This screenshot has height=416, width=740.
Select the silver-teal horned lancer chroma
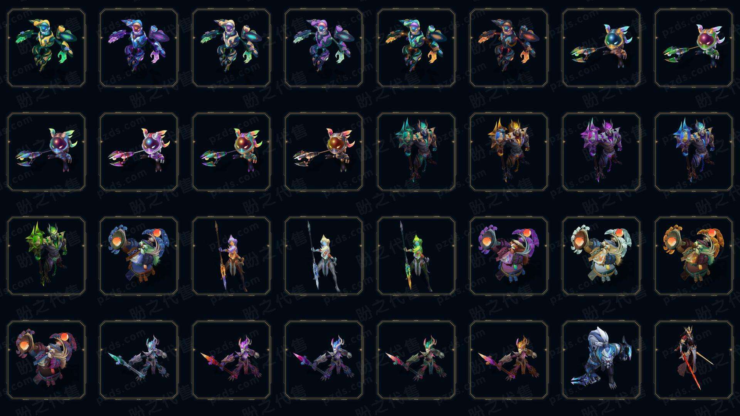[139, 360]
